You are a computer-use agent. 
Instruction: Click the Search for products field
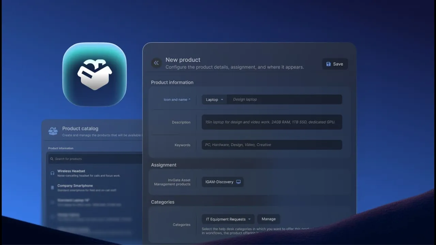click(95, 159)
